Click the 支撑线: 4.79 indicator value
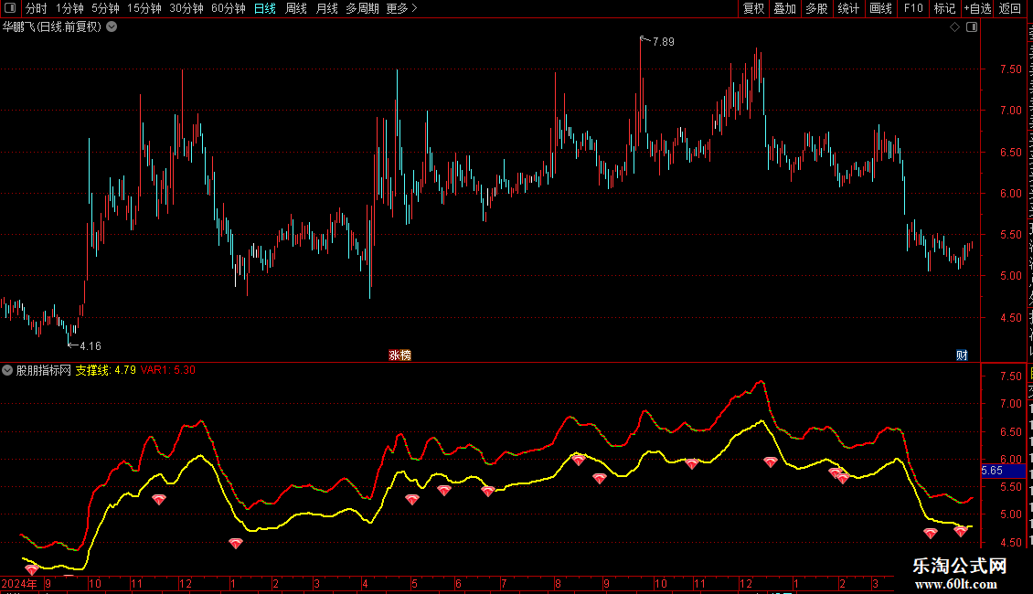 [x=105, y=370]
